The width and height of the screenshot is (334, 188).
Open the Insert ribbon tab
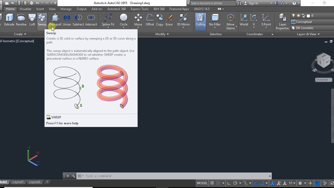(40, 9)
